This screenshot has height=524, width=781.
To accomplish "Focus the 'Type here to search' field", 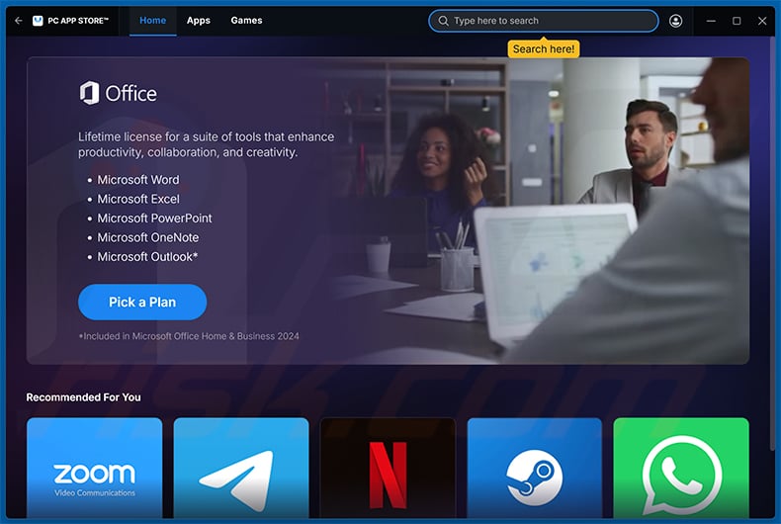I will [543, 21].
